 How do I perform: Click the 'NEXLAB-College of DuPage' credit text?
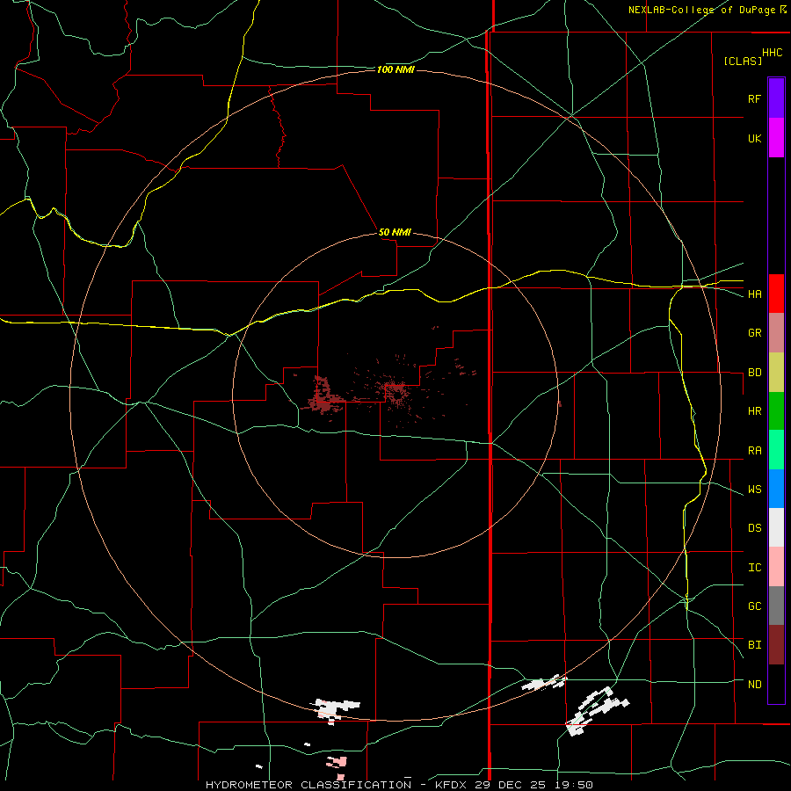[x=704, y=10]
